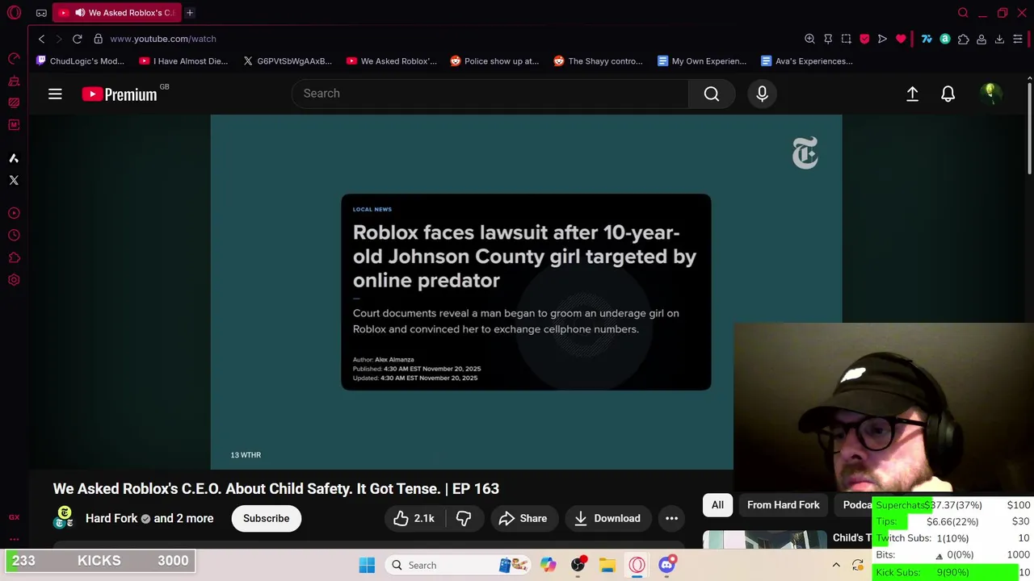Open the sidebar icon marked with an M
This screenshot has height=581, width=1034.
click(14, 124)
